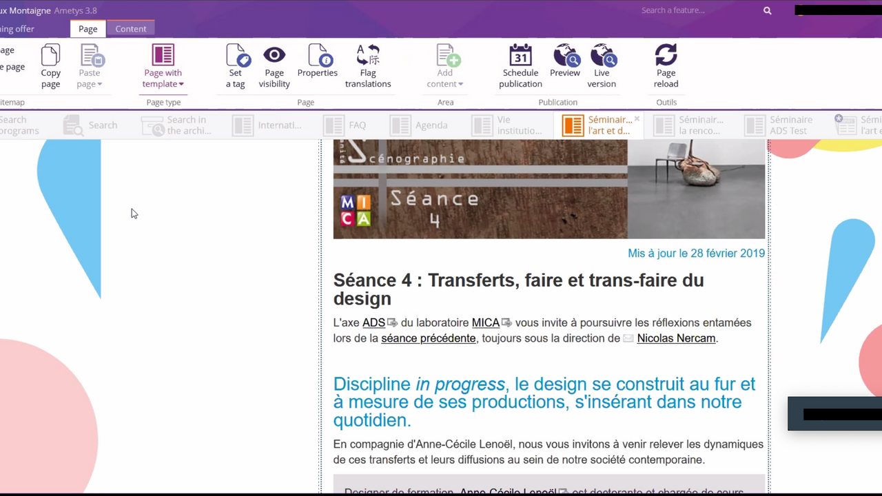Screen dimensions: 882x496
Task: Open the Agenda document tab
Action: (x=419, y=125)
